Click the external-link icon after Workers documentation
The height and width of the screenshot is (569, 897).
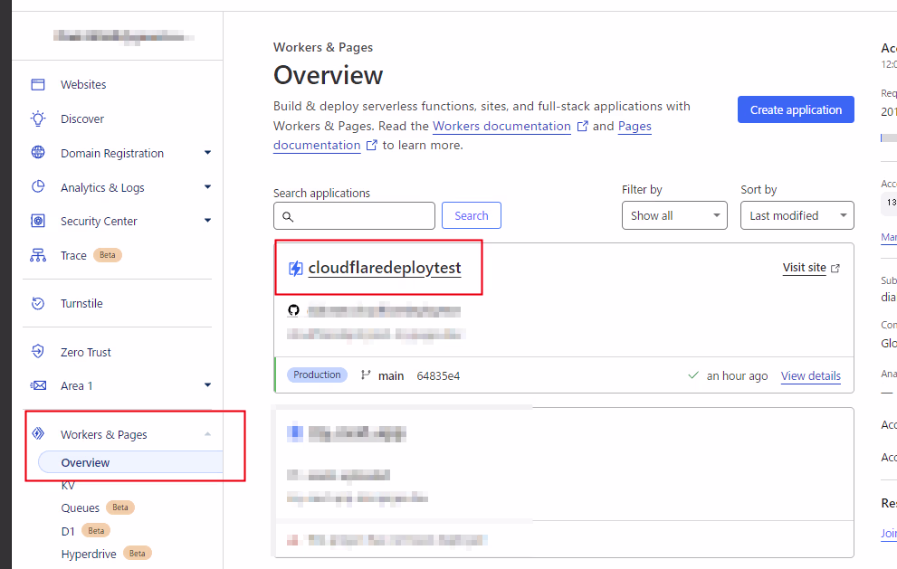tap(582, 126)
